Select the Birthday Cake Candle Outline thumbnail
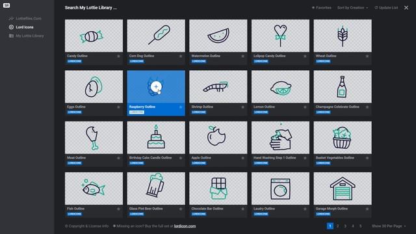The height and width of the screenshot is (234, 416). tap(156, 137)
